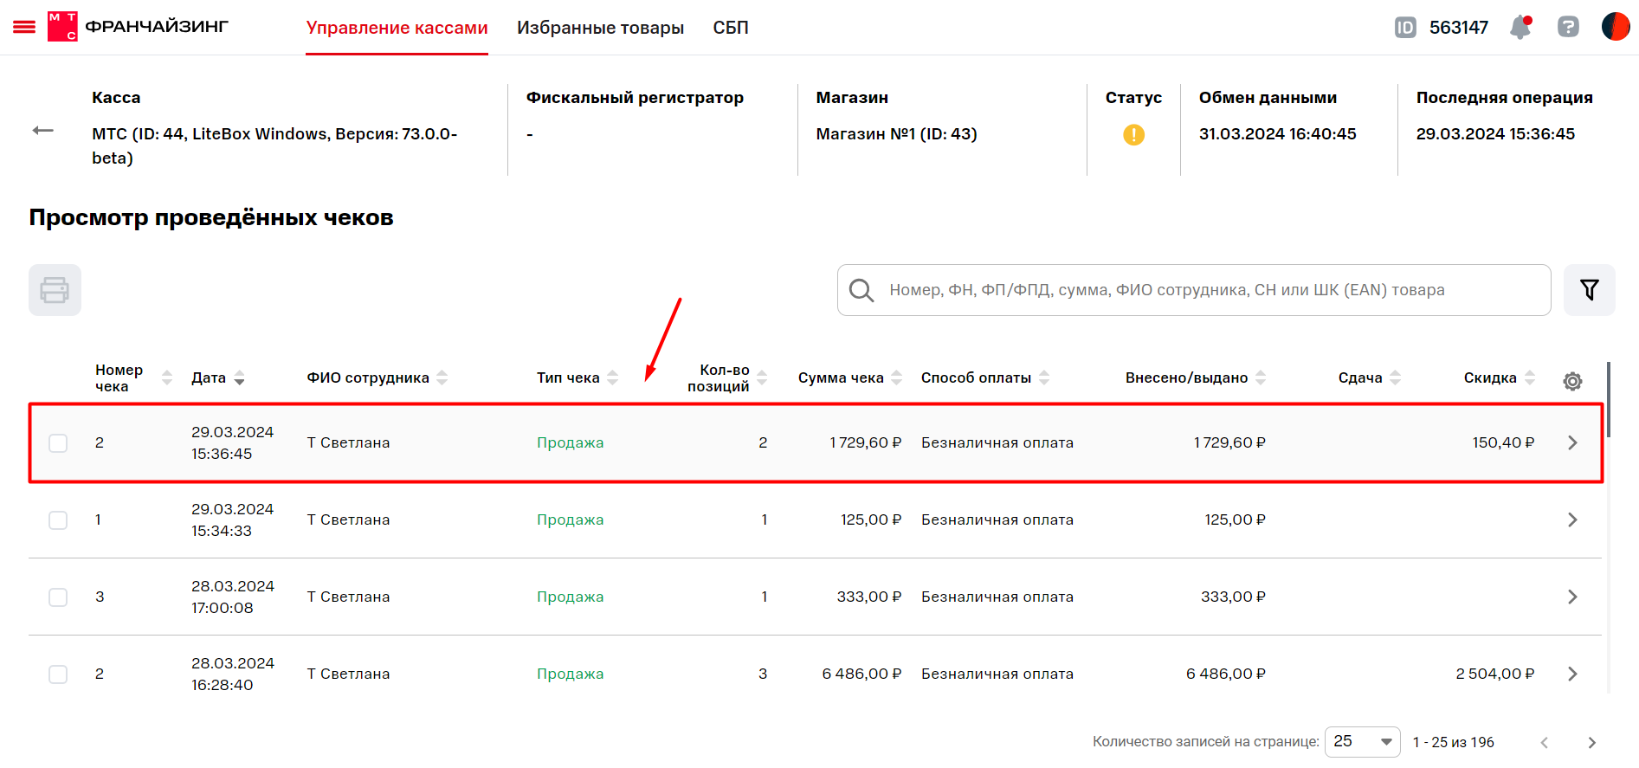Viewport: 1639px width, 768px height.
Task: Open the user profile avatar
Action: point(1616,27)
